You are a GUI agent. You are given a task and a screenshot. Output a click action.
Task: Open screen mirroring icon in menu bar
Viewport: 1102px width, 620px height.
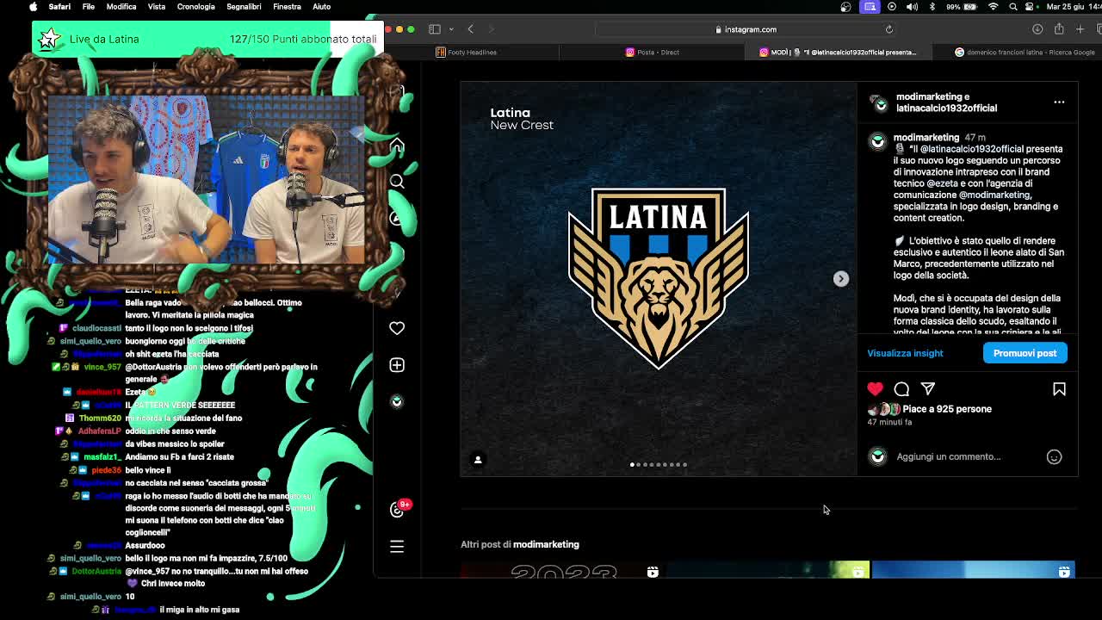[x=870, y=7]
